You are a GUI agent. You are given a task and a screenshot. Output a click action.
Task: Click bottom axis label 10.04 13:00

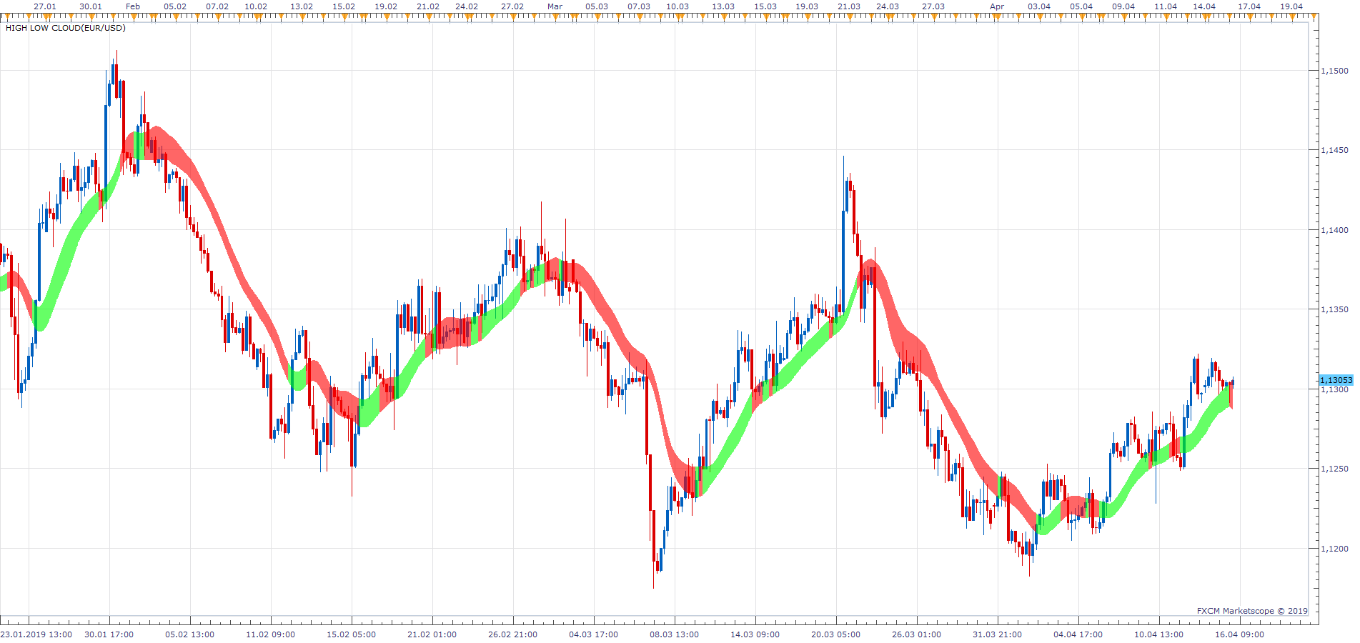point(1159,634)
